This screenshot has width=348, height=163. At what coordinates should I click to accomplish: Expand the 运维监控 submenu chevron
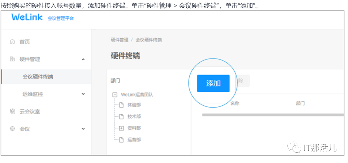pos(83,94)
